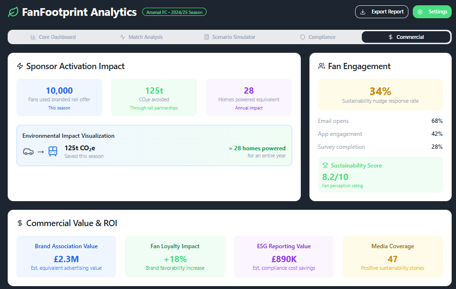The image size is (456, 289).
Task: Click the lightning bolt Sponsor Activation icon
Action: [20, 66]
